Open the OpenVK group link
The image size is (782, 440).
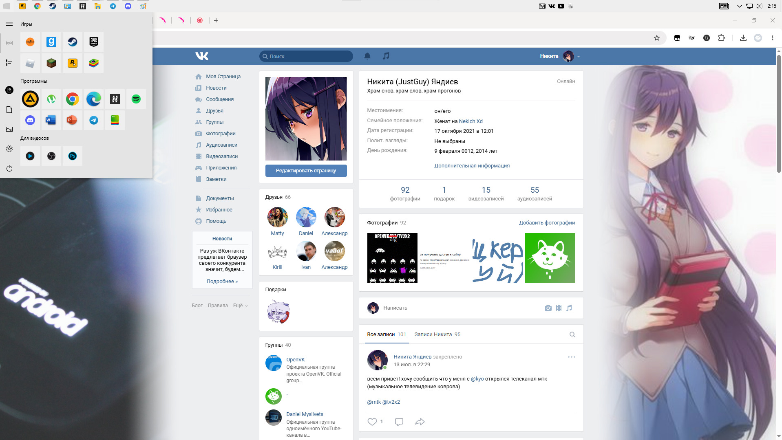[x=295, y=360]
